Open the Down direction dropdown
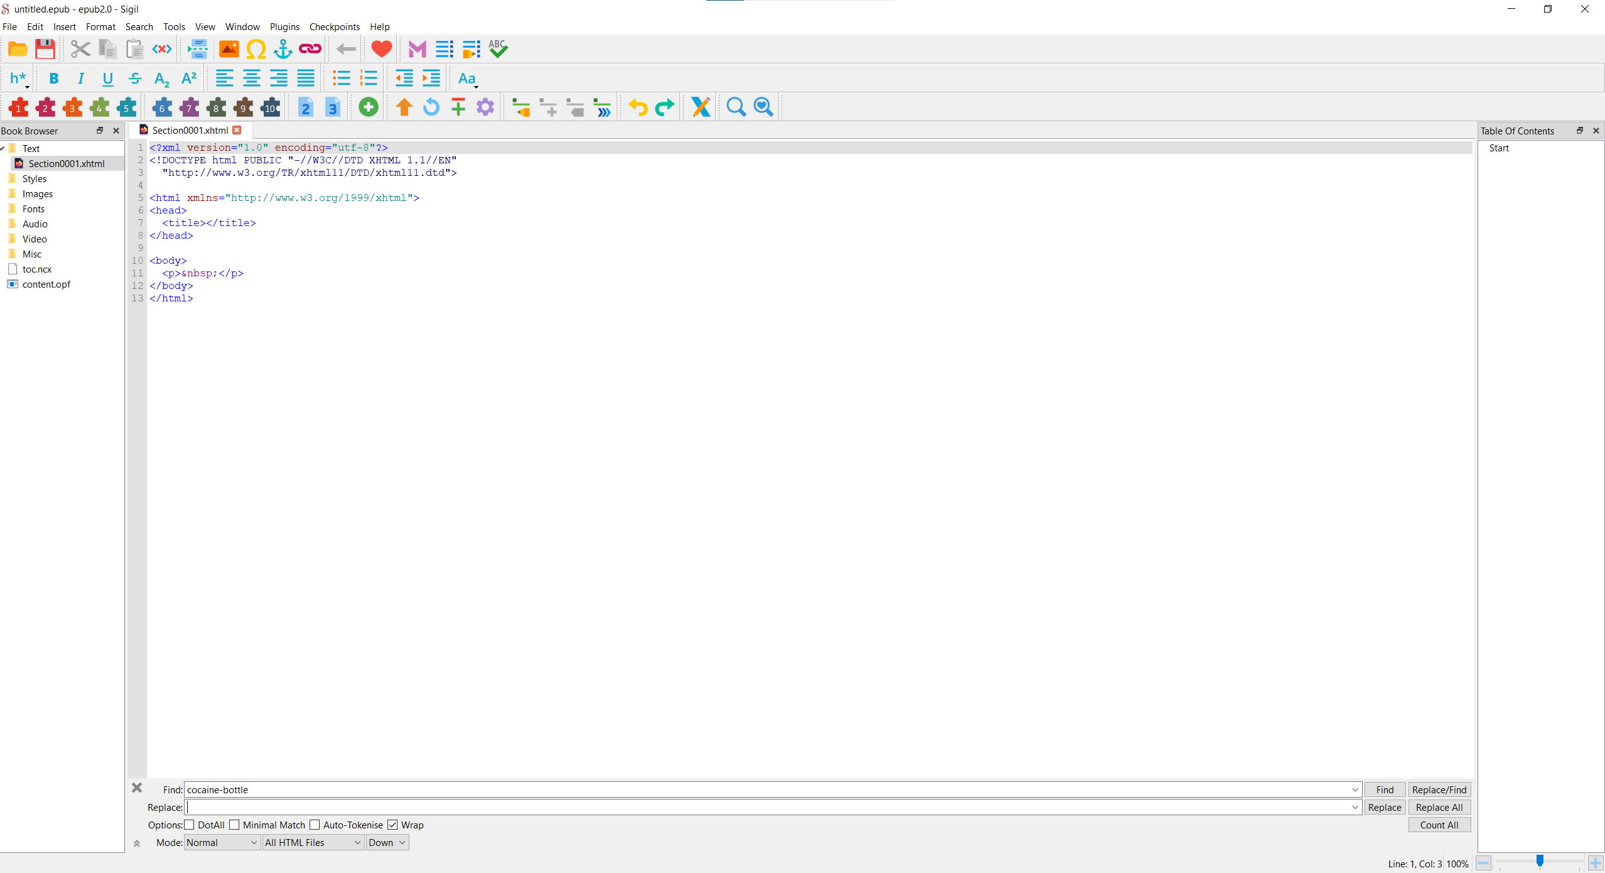 click(387, 842)
